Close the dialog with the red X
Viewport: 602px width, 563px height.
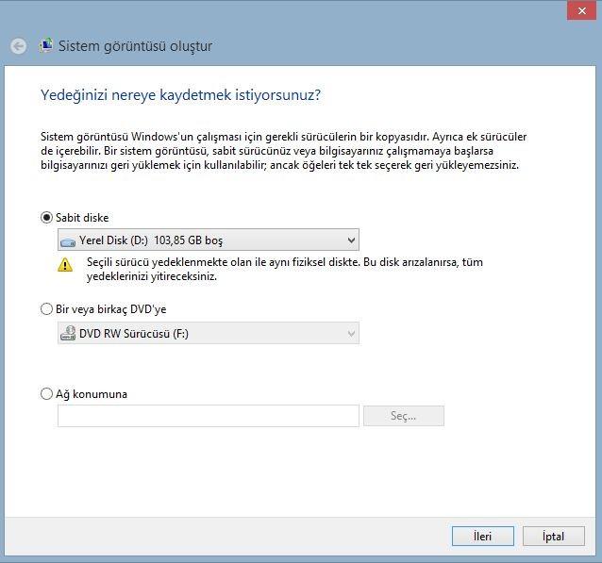click(581, 10)
